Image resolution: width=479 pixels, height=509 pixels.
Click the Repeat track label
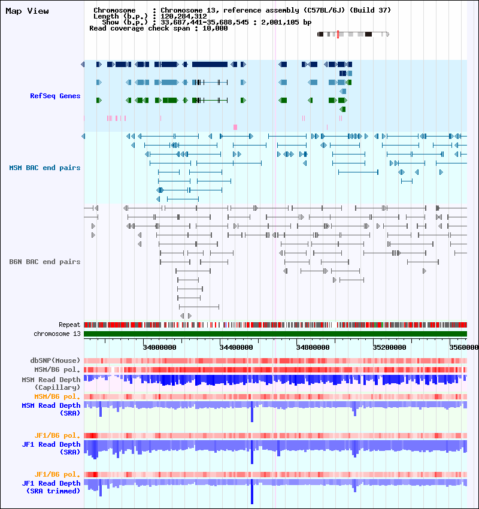(69, 325)
